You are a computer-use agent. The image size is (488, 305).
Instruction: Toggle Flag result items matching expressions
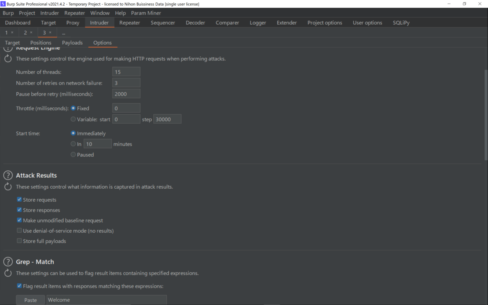click(19, 286)
